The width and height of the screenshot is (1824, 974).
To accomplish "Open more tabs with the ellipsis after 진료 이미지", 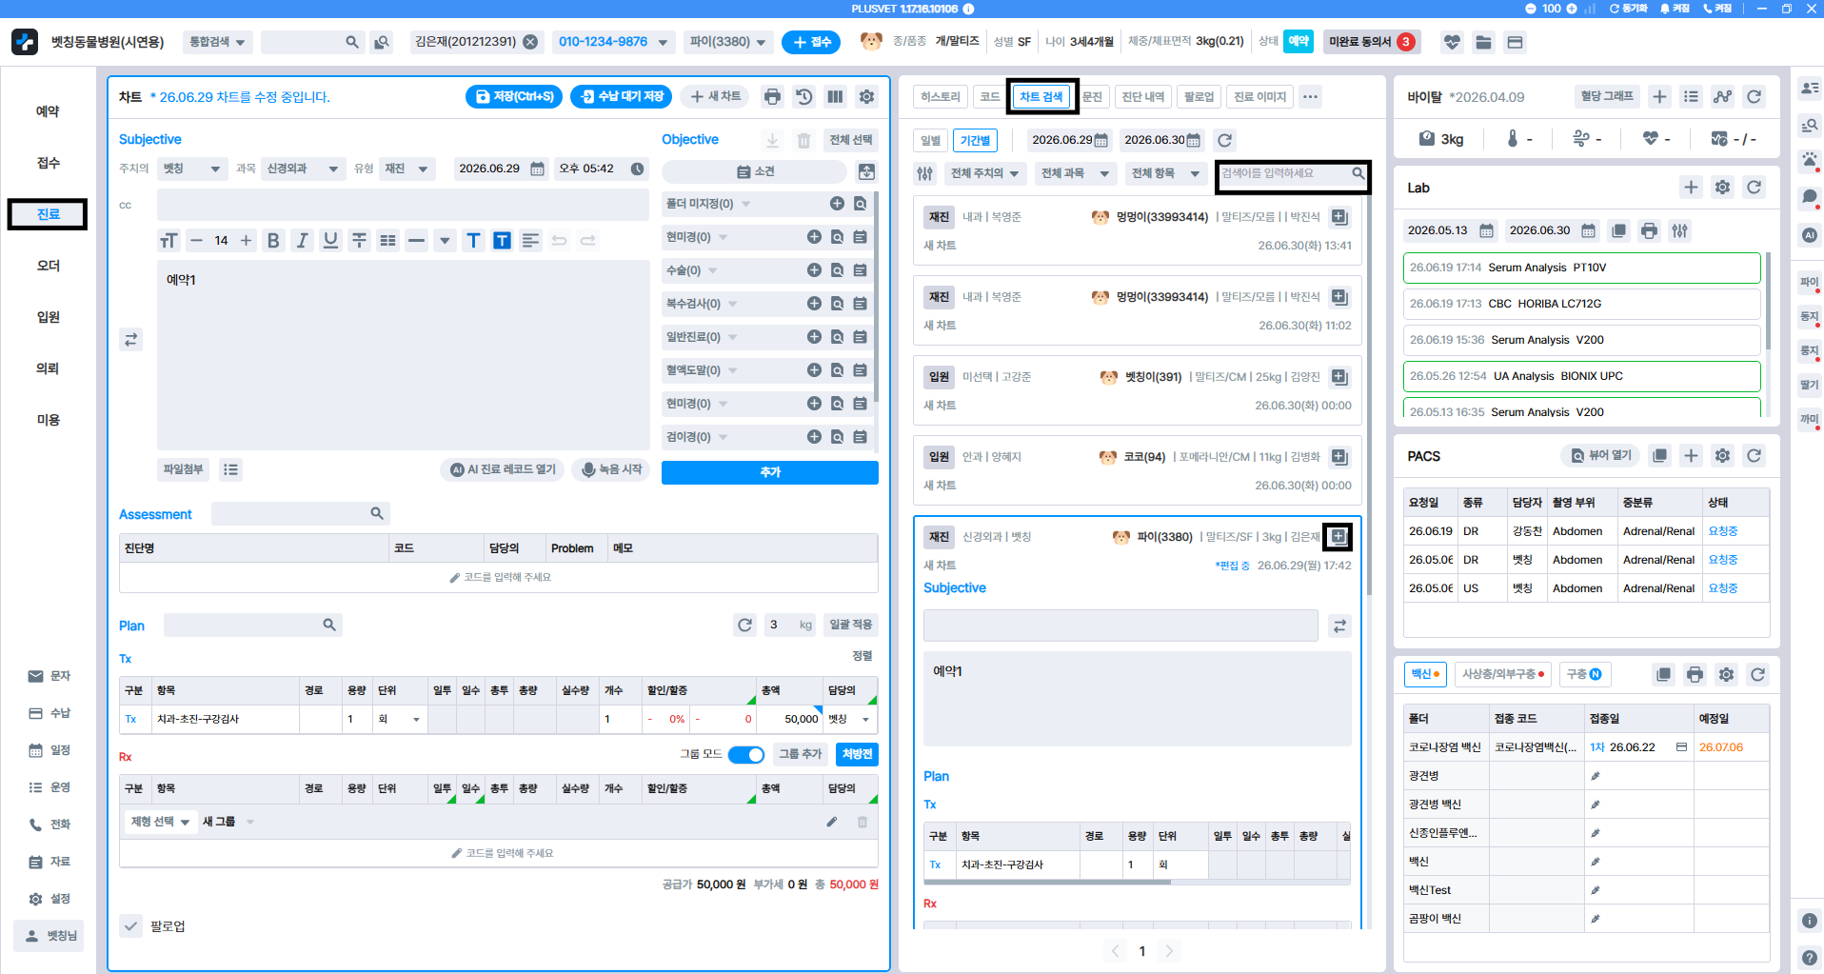I will (1311, 96).
